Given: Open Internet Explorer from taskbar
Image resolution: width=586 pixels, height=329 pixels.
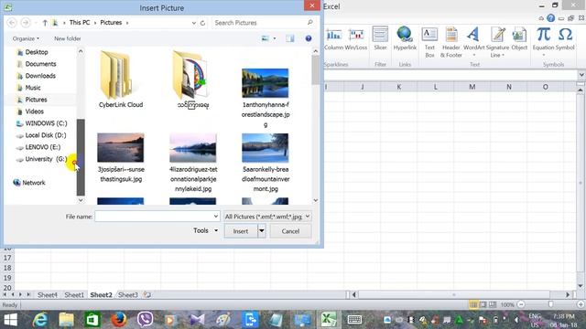Looking at the screenshot, I should click(40, 320).
